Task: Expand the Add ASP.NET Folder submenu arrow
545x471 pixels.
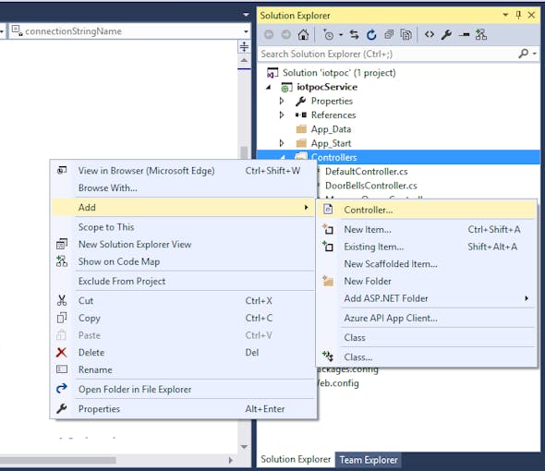Action: pos(527,298)
